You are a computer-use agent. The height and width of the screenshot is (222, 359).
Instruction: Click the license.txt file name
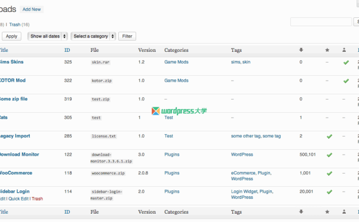[104, 136]
